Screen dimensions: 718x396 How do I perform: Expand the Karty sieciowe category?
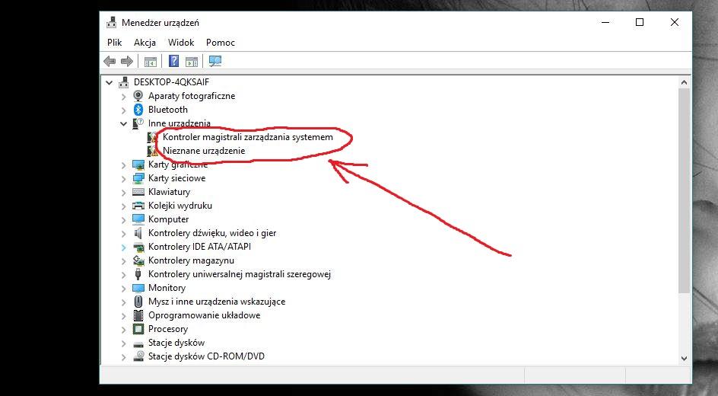(x=123, y=178)
